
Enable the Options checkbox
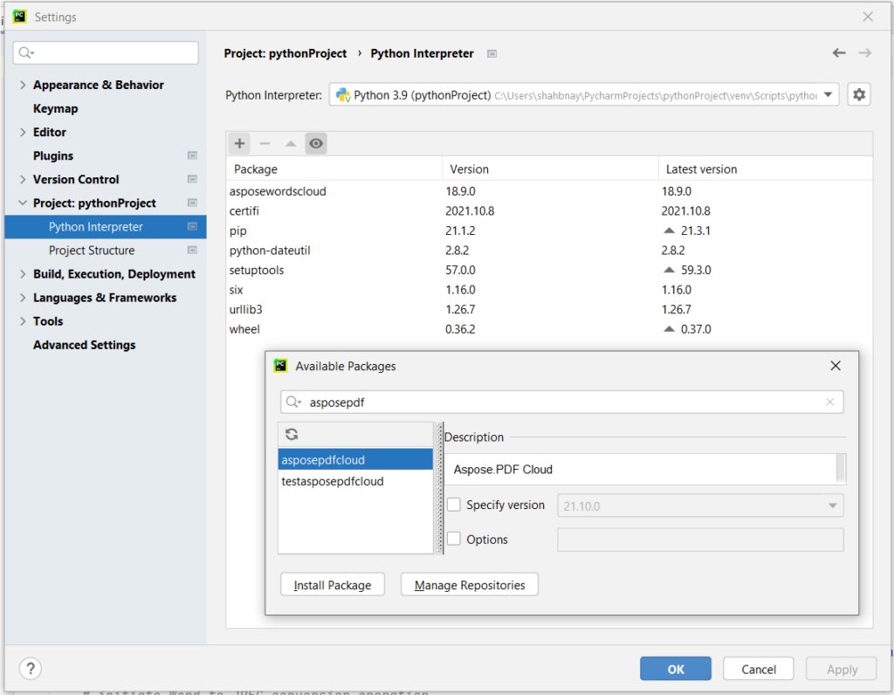[x=452, y=539]
